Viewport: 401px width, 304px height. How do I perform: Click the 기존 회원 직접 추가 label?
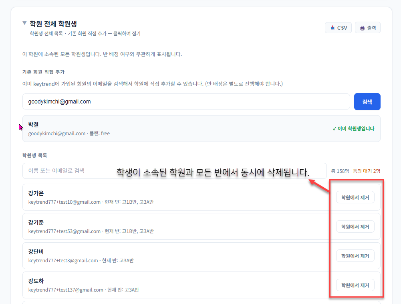click(x=43, y=72)
